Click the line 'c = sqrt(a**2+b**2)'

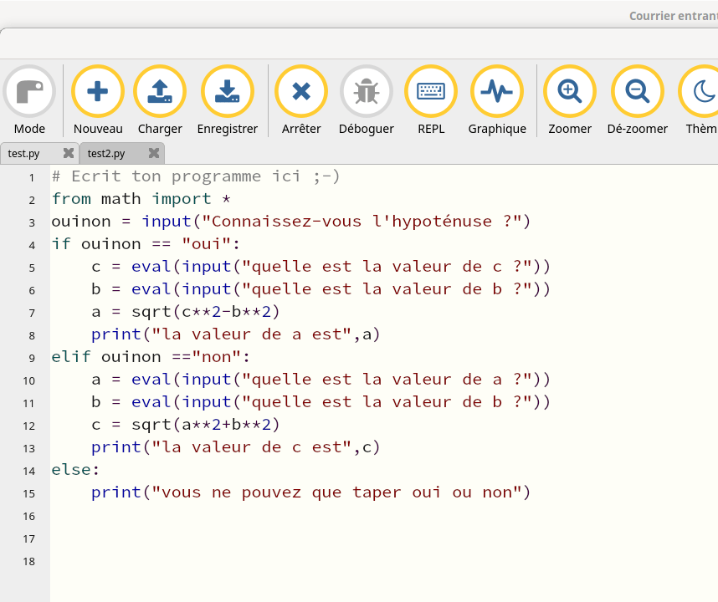click(x=186, y=425)
